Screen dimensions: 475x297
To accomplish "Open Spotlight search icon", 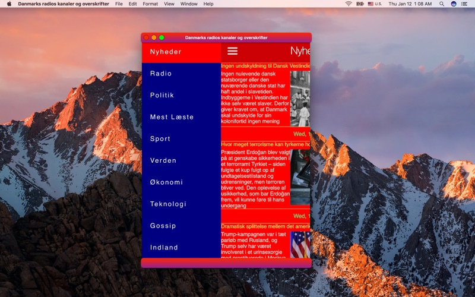I will click(x=442, y=4).
